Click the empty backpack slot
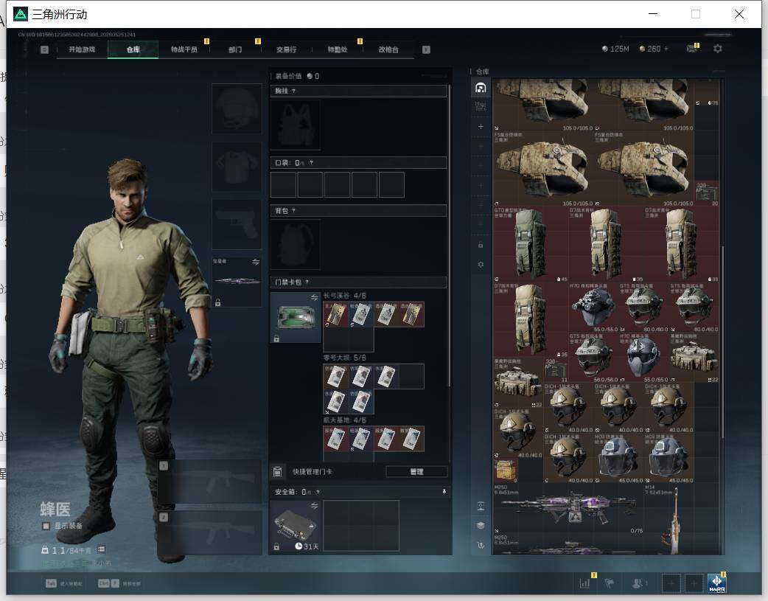The height and width of the screenshot is (601, 768). (x=296, y=244)
